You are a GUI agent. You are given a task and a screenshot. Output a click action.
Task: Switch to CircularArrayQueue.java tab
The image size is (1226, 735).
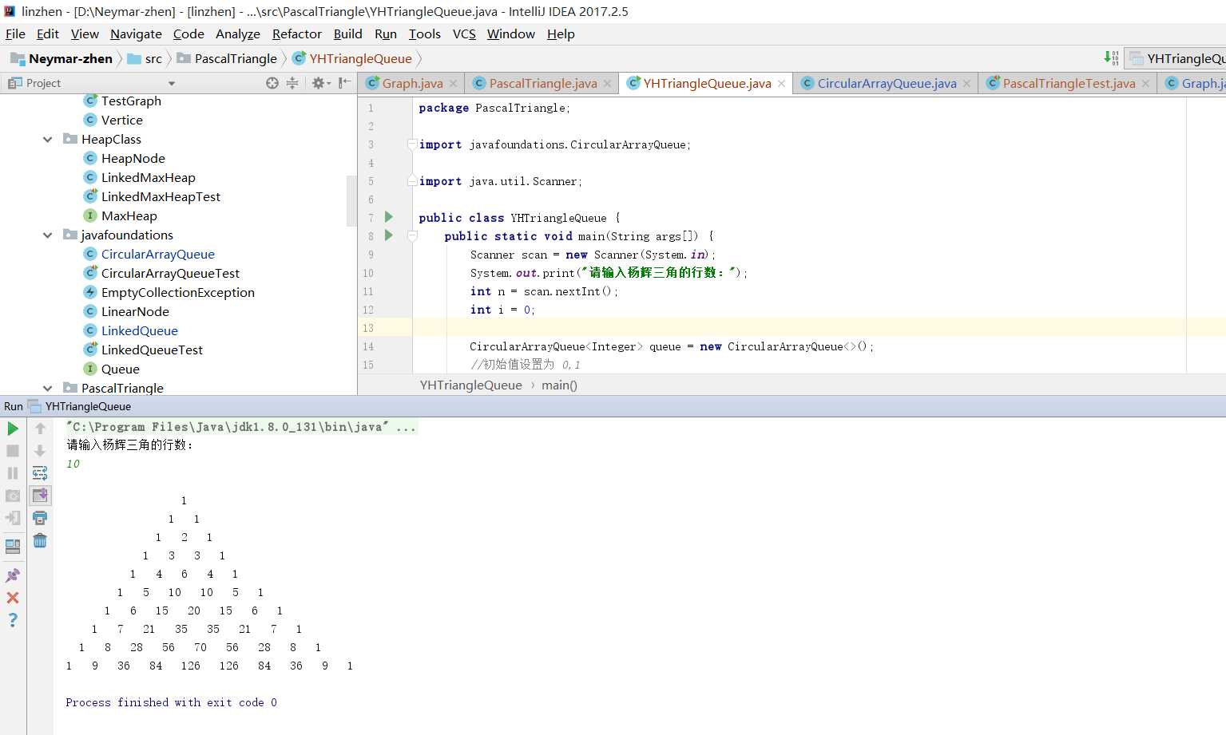[887, 83]
